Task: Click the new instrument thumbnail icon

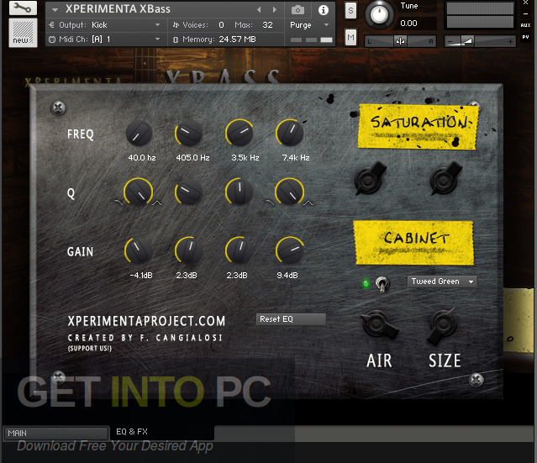Action: pos(23,33)
